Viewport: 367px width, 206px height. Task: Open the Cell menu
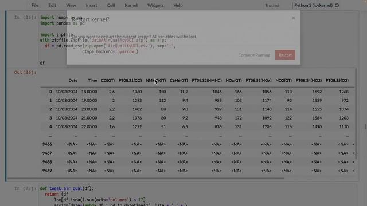pos(111,5)
